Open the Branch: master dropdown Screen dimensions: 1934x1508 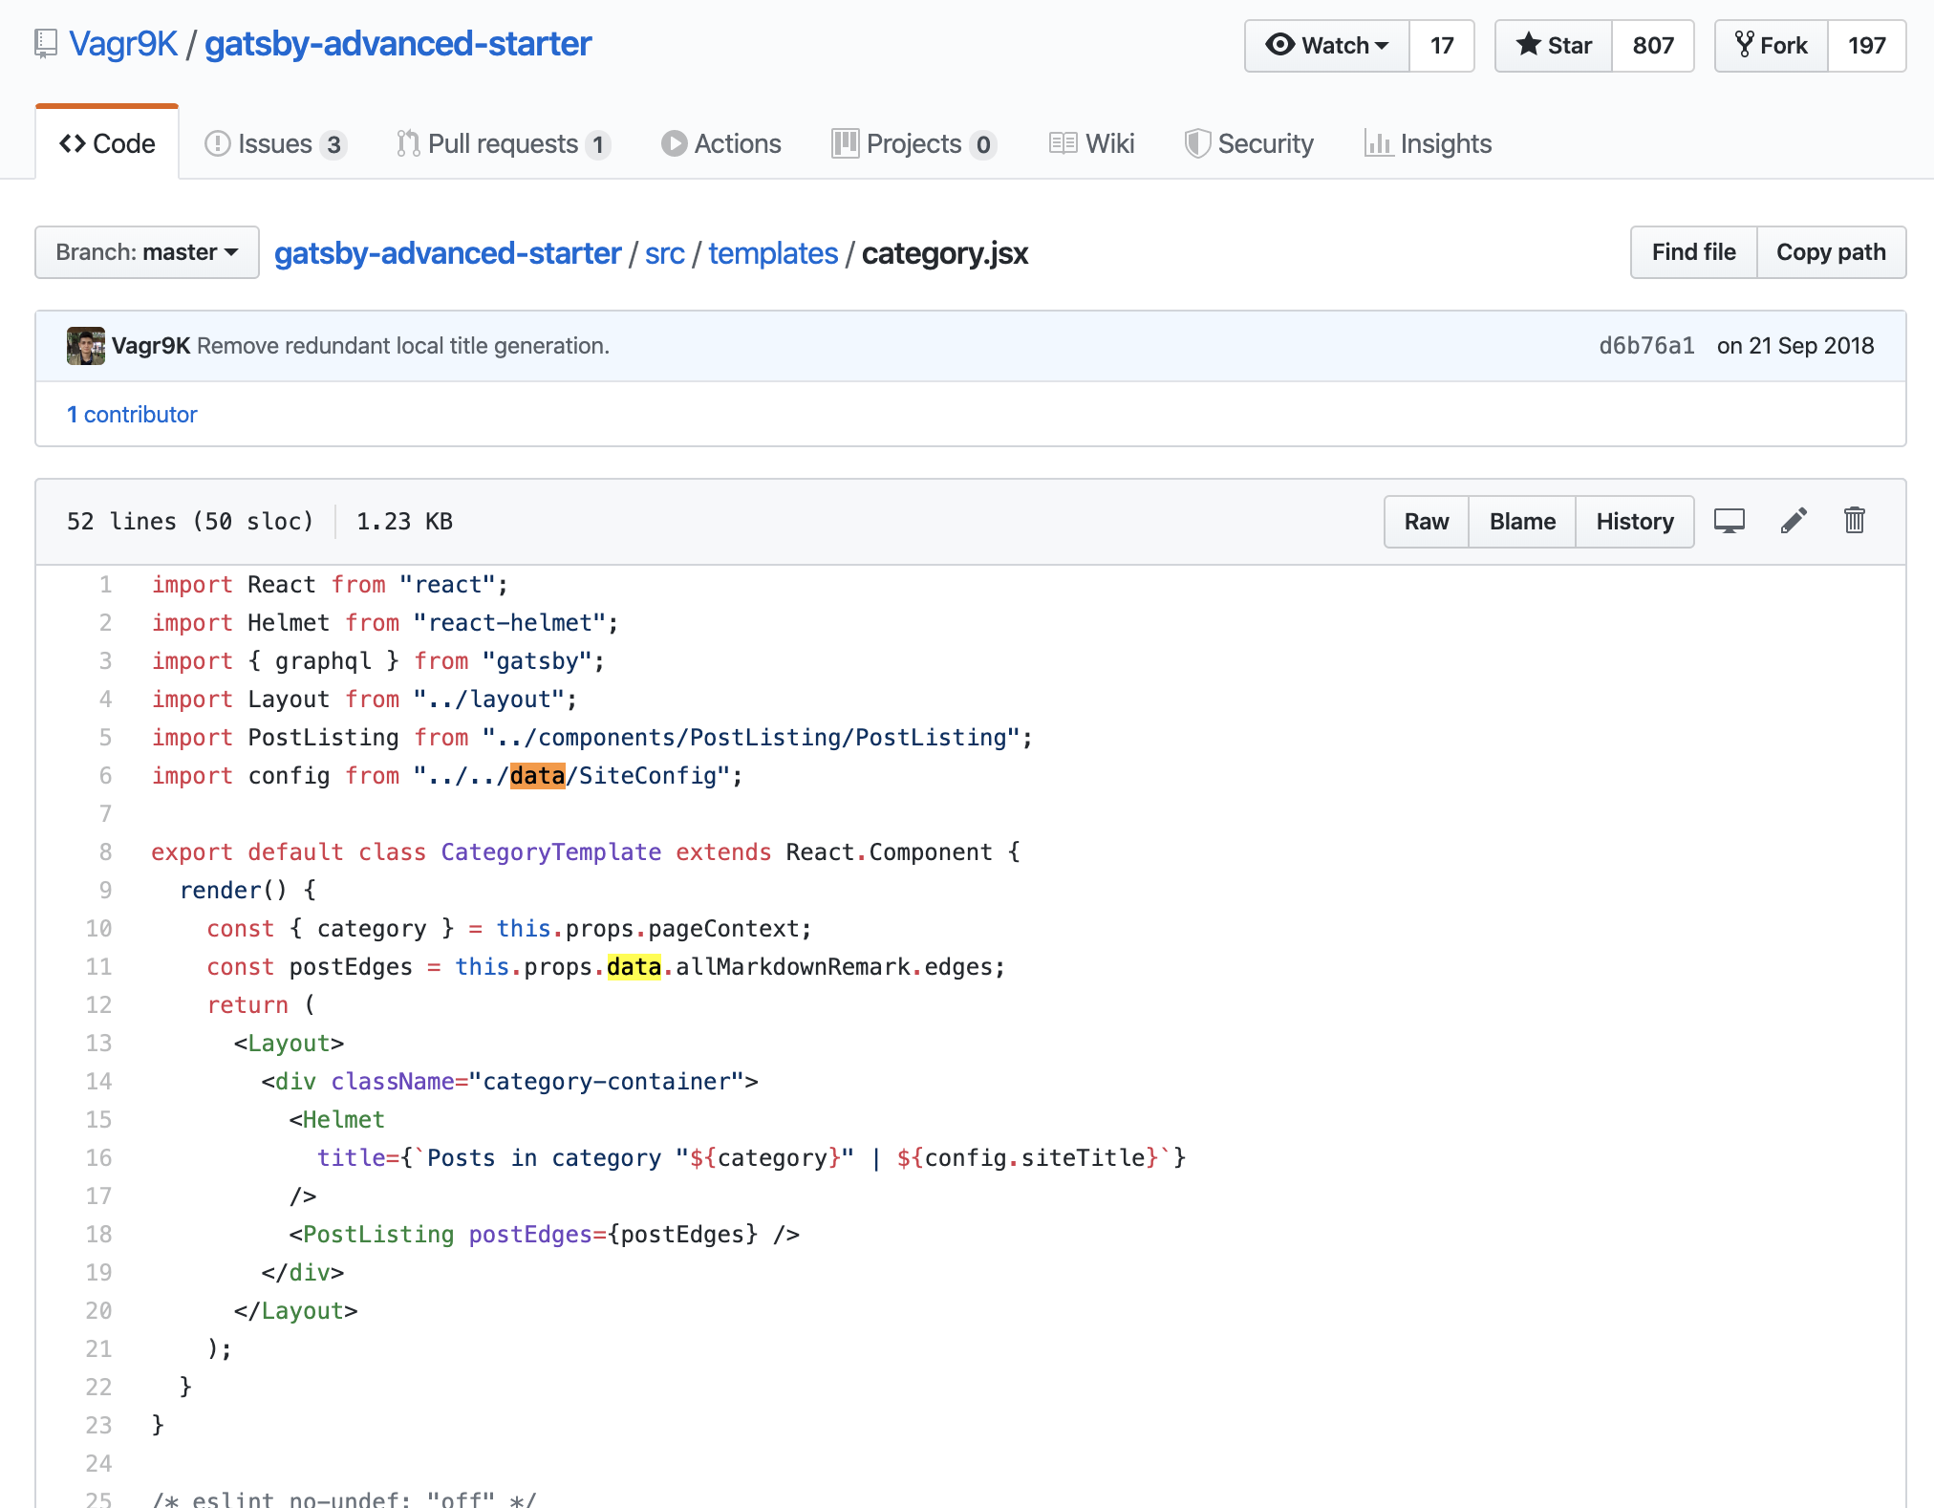click(x=147, y=252)
